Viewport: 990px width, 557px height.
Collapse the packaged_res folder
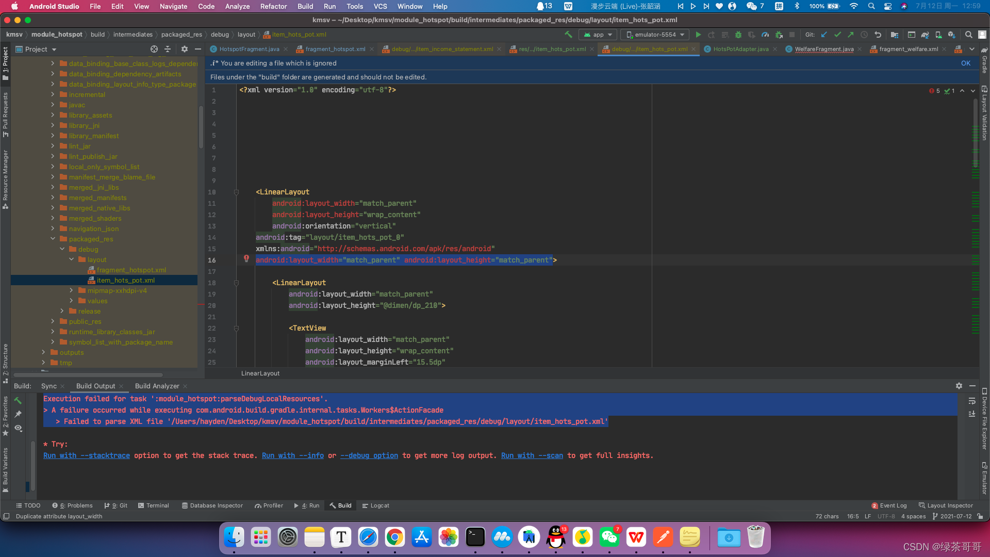(x=53, y=239)
